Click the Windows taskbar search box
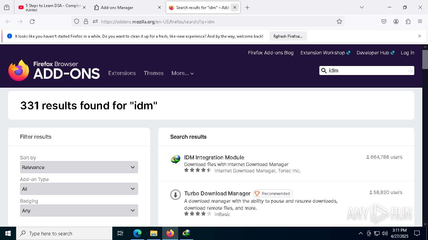The height and width of the screenshot is (240, 428). [64, 233]
